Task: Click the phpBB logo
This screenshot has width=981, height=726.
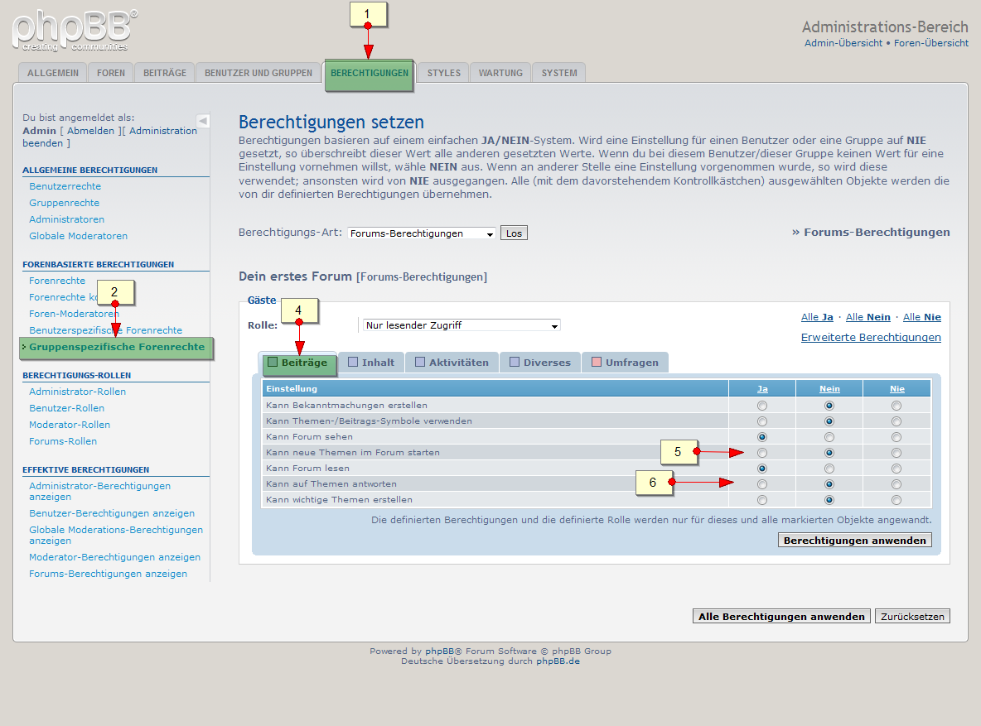Action: click(x=75, y=31)
